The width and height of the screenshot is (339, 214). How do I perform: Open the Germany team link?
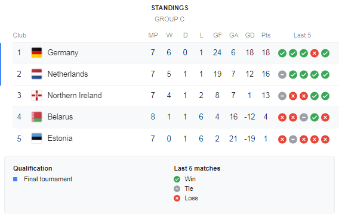point(63,53)
